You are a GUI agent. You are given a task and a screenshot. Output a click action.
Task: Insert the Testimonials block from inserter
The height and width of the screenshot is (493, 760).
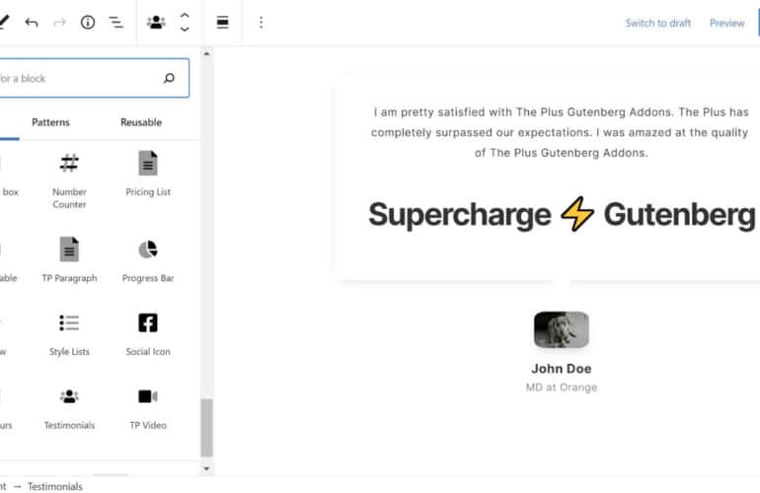tap(69, 408)
